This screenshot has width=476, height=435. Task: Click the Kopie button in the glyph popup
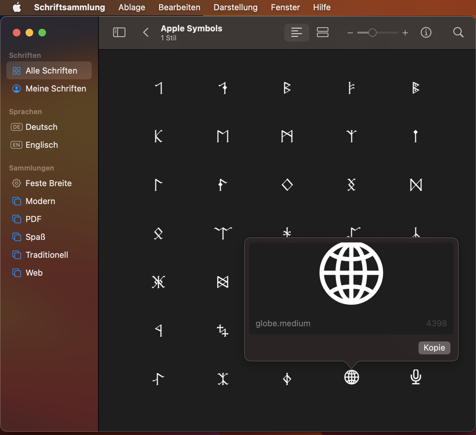434,348
